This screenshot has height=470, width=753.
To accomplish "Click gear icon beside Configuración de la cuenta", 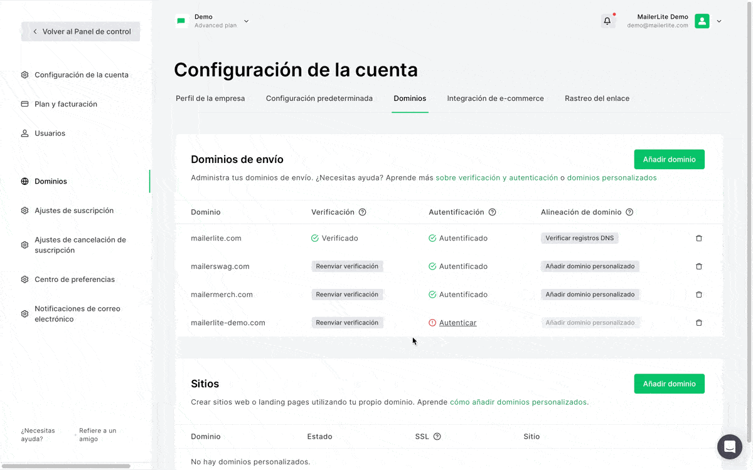I will [x=24, y=75].
